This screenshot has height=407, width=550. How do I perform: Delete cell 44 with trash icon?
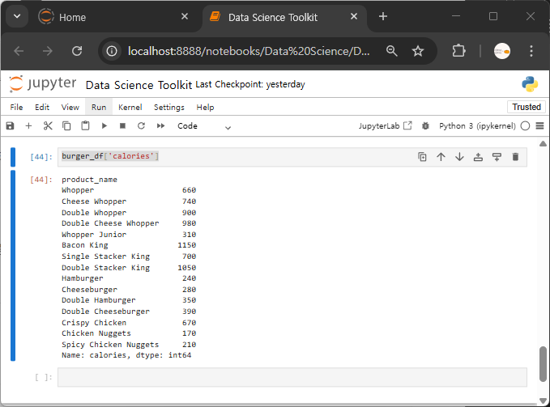[x=515, y=157]
